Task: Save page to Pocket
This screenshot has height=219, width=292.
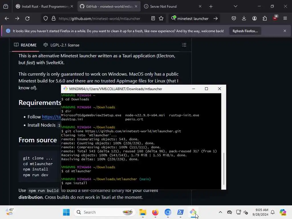Action: (x=234, y=19)
